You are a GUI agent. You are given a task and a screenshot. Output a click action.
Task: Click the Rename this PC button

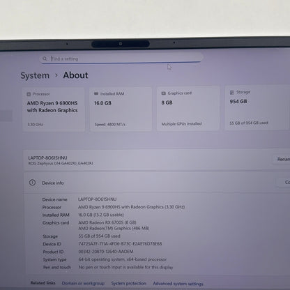281,160
